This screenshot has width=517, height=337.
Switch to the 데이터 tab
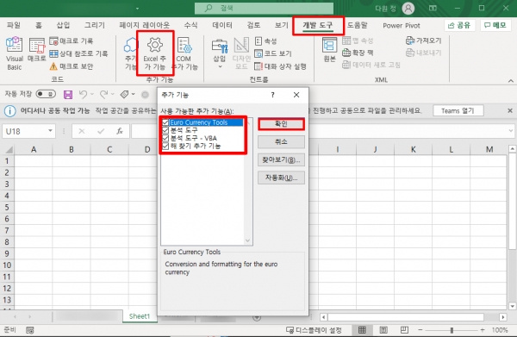[x=222, y=25]
